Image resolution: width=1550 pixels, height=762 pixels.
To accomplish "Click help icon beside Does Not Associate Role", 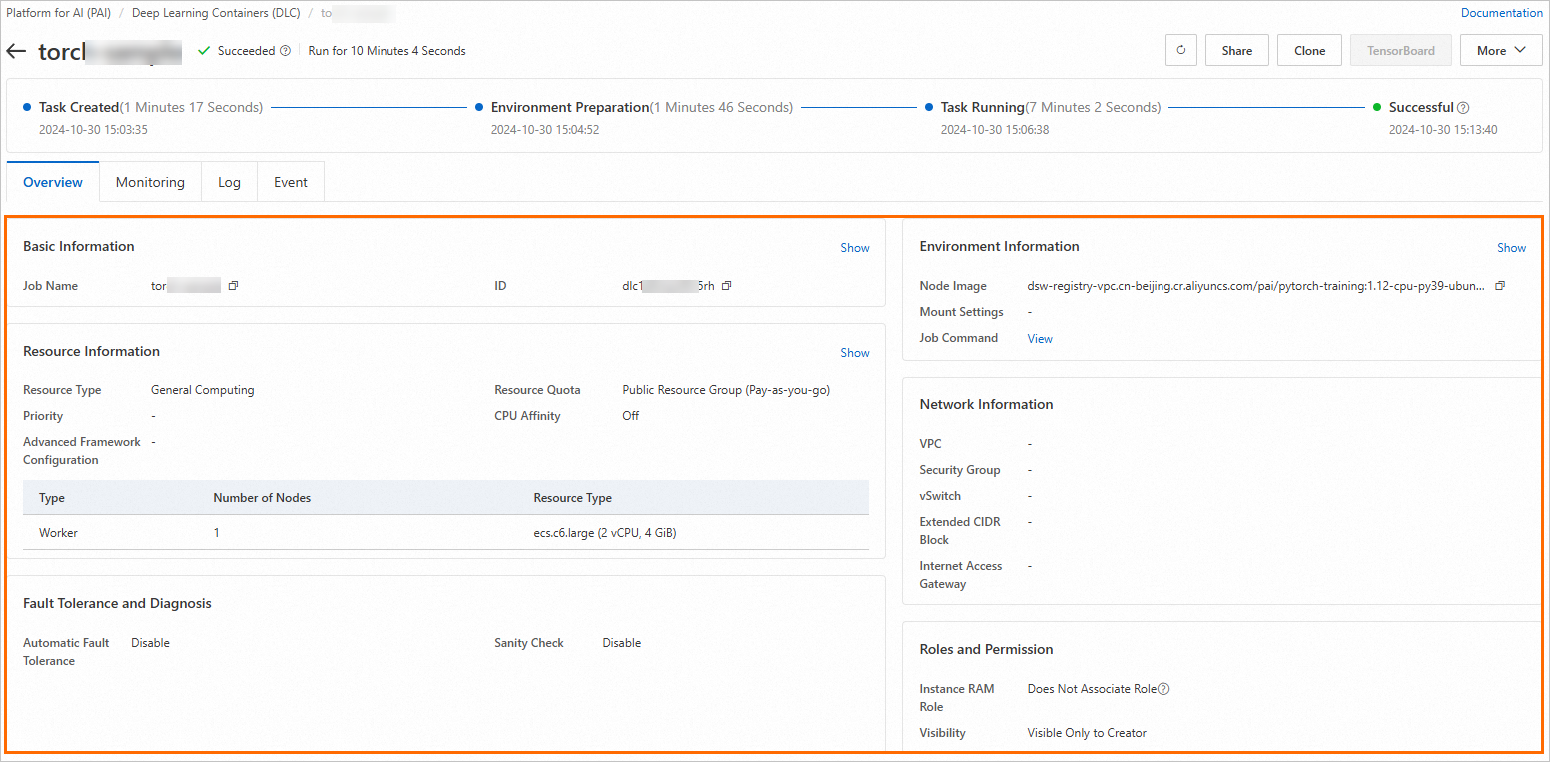I will click(x=1163, y=689).
